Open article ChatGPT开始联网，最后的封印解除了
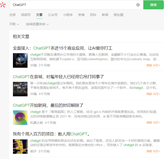164x159 pixels. tap(48, 105)
